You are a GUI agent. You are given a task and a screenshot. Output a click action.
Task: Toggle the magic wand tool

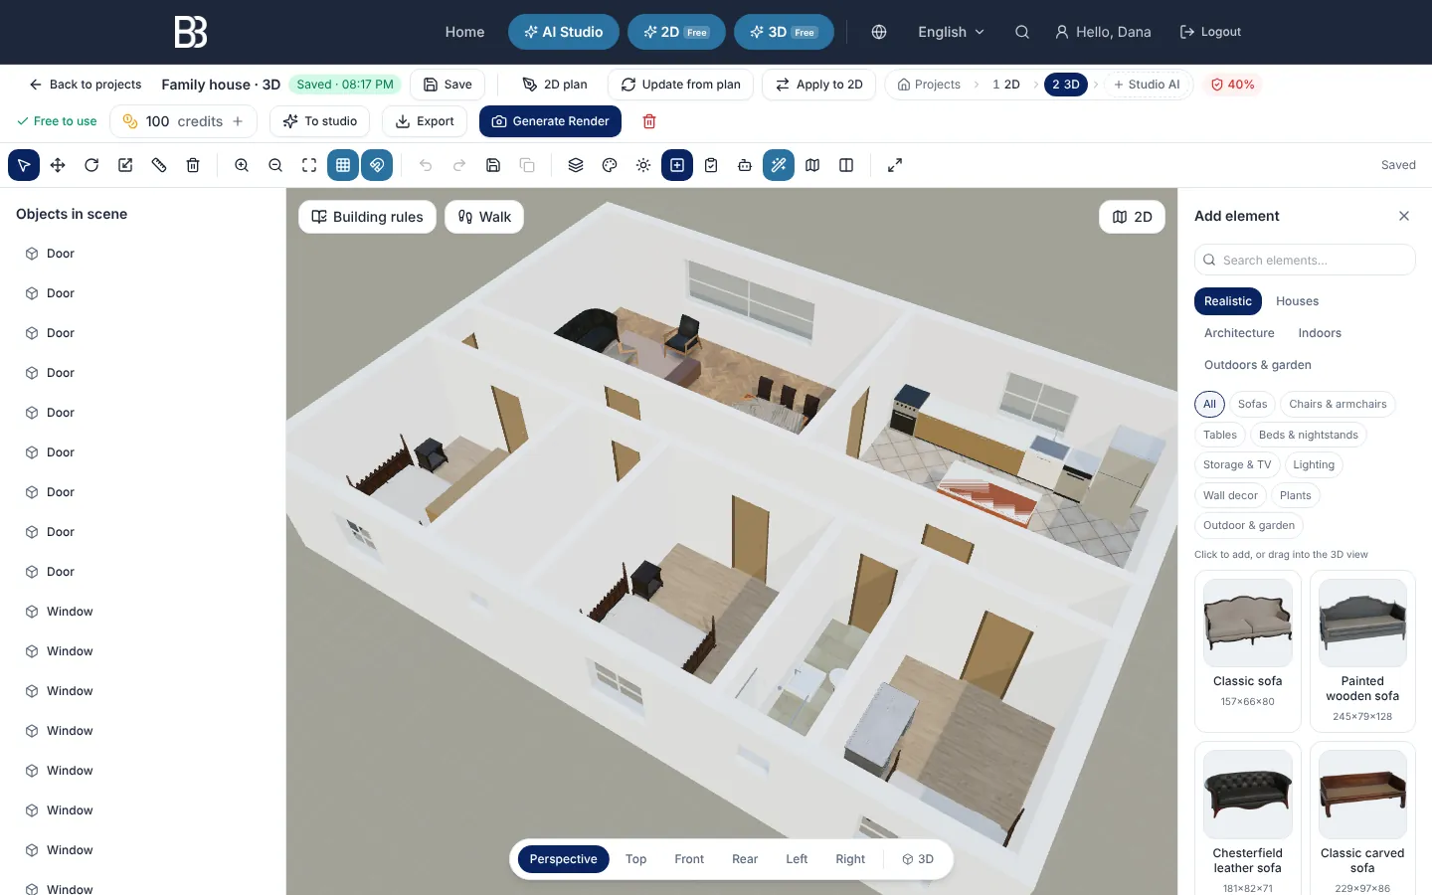tap(779, 165)
